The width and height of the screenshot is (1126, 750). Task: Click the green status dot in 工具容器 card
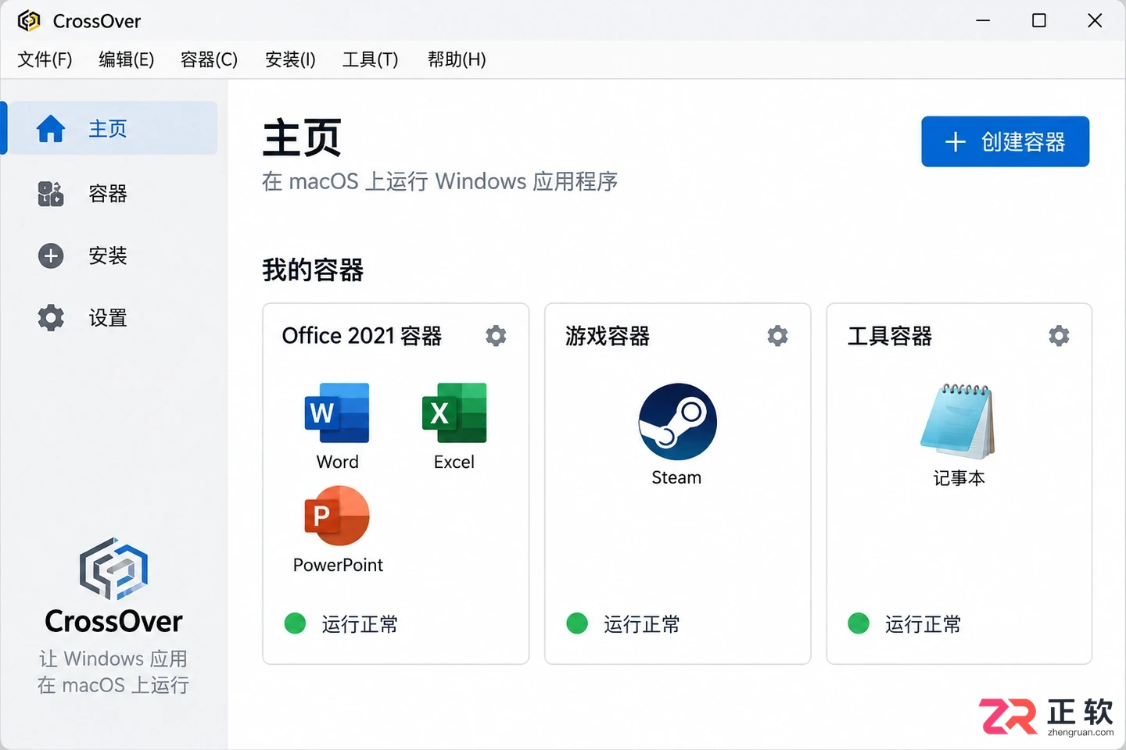coord(859,623)
